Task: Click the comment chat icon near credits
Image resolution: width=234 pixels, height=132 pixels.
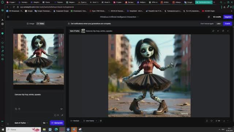Action: tap(209, 17)
